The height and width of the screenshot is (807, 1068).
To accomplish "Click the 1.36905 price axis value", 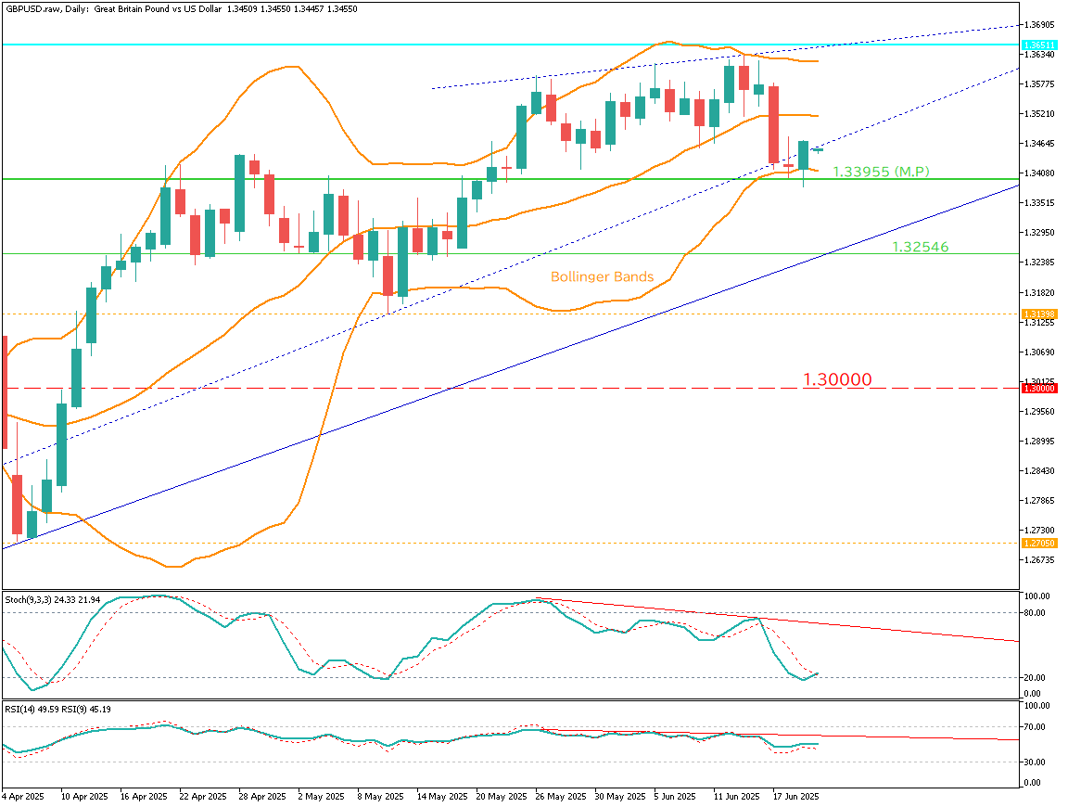I will pyautogui.click(x=1042, y=25).
